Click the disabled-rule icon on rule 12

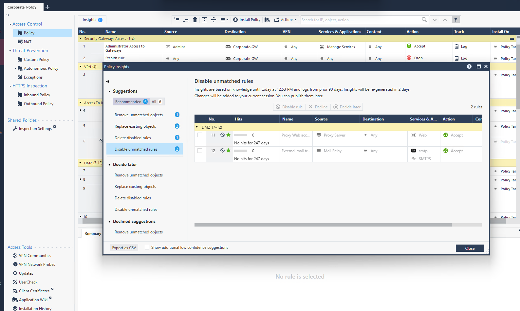tap(223, 151)
